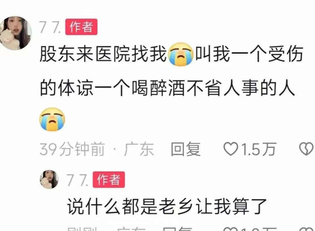Select reply text 说什么都是老乡让我算了
The image size is (315, 231).
coord(167,206)
